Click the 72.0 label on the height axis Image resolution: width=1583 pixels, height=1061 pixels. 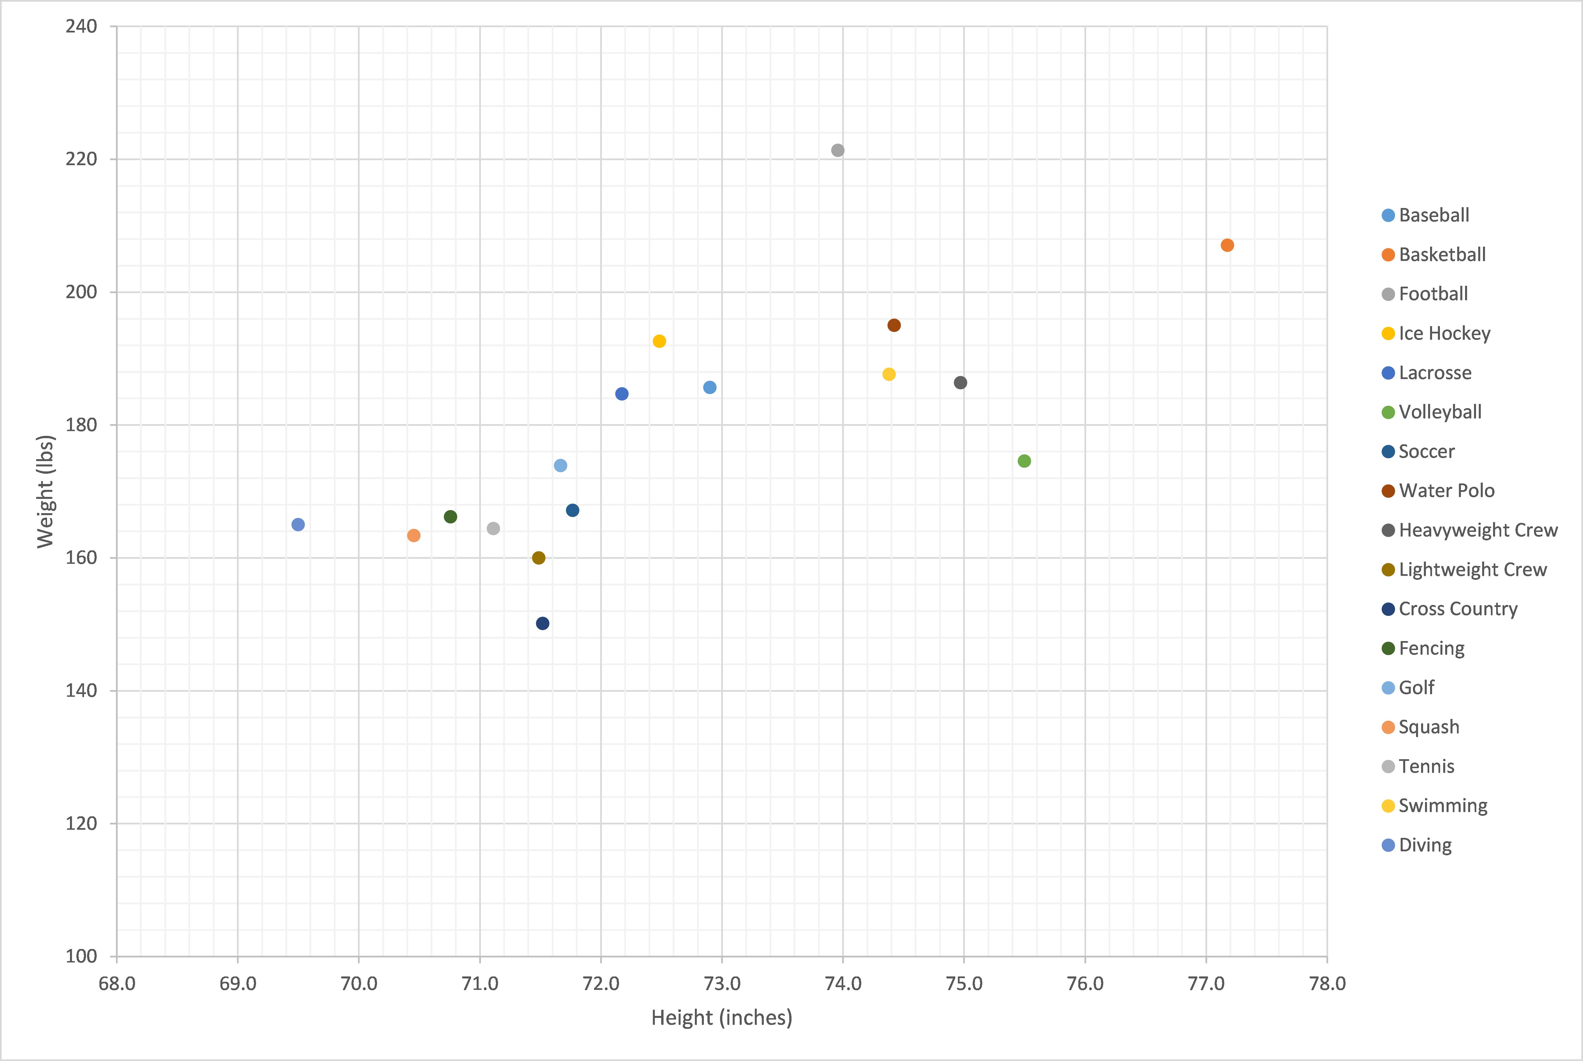pos(601,983)
